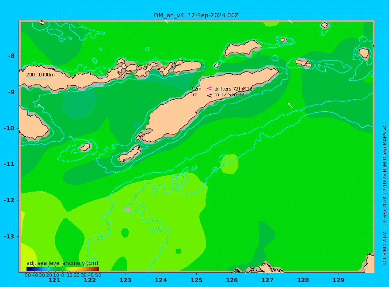Click the '0' label under the color bar

tap(62, 275)
